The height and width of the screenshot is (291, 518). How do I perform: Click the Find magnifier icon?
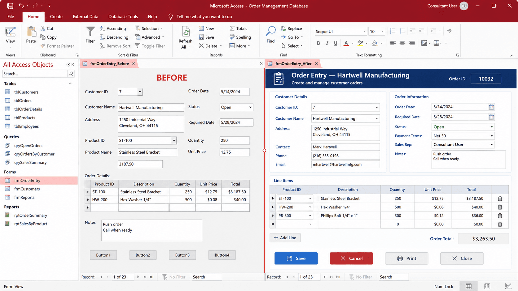pos(270,31)
